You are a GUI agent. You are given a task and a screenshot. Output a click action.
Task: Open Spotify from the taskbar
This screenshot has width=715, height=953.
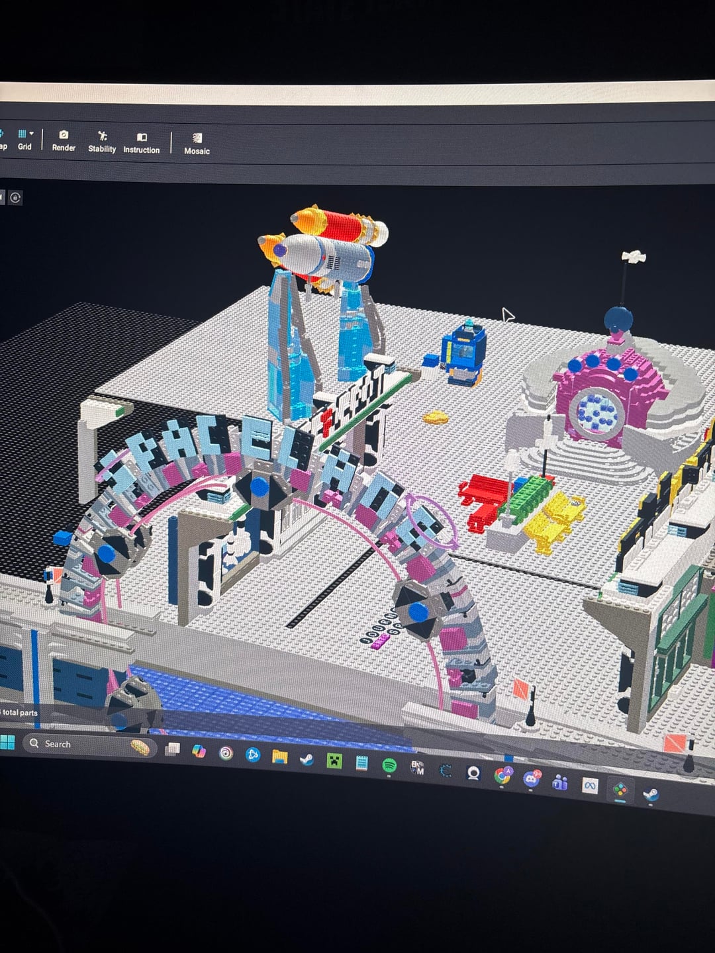tap(389, 766)
